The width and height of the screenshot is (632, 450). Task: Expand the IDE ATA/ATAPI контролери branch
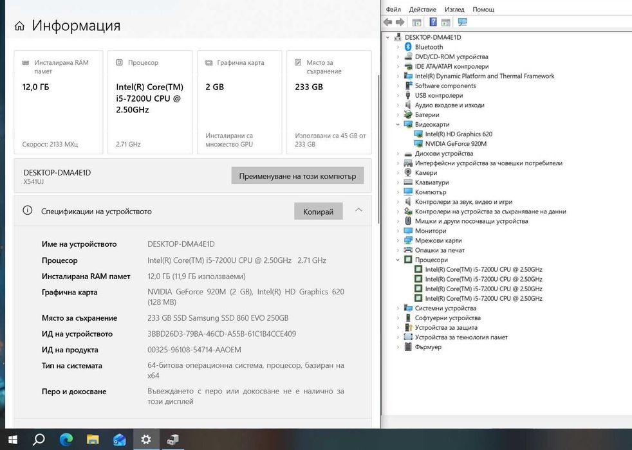point(398,66)
